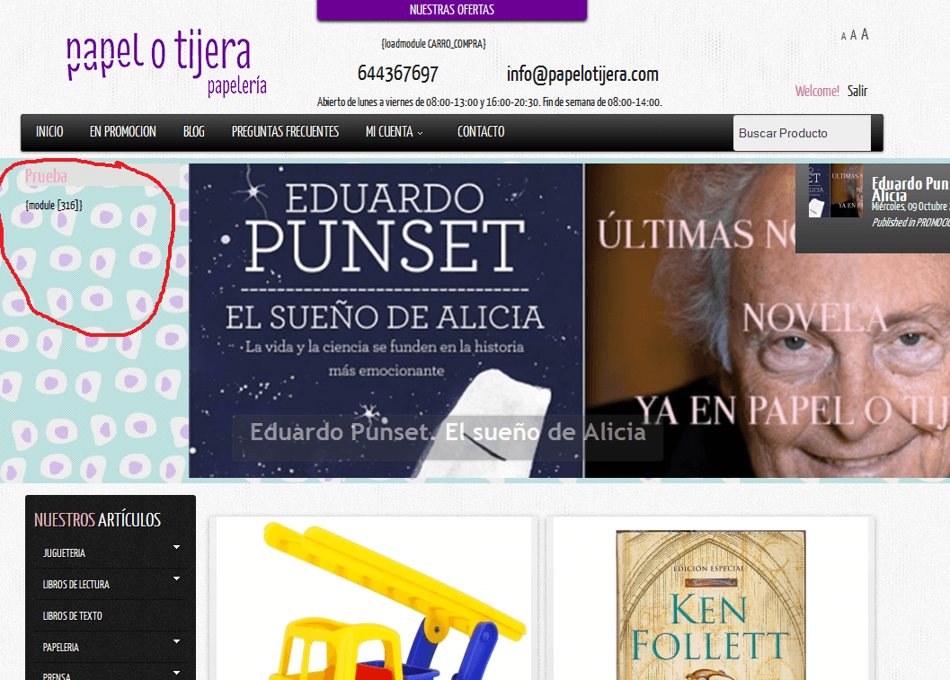Screen dimensions: 950x680
Task: Expand the PAPELERIA category arrow
Action: 176,642
